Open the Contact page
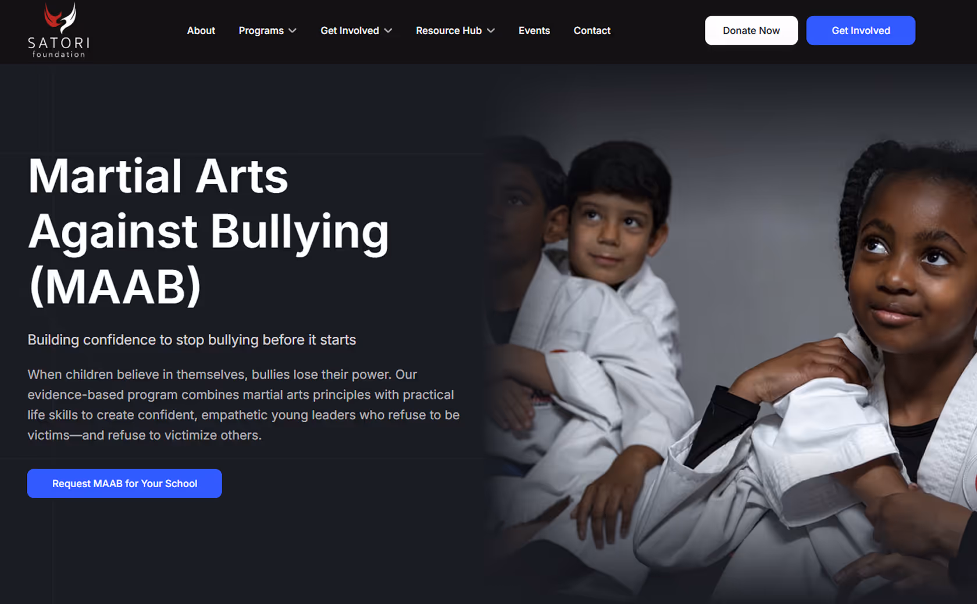This screenshot has height=604, width=977. click(x=592, y=31)
